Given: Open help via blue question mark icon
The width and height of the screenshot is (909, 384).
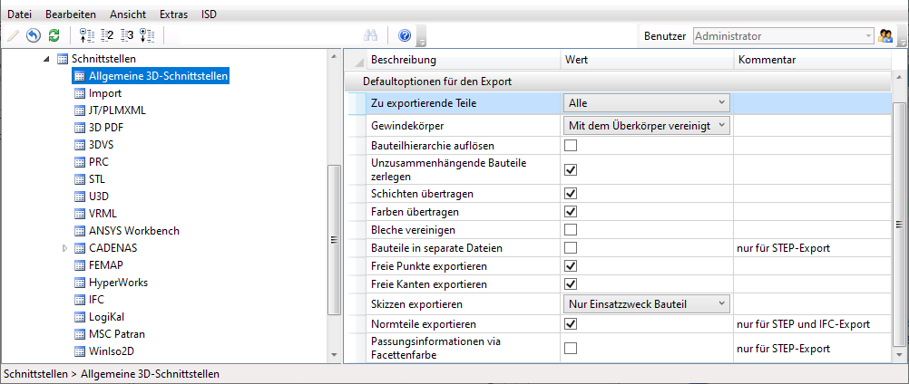Looking at the screenshot, I should point(405,36).
